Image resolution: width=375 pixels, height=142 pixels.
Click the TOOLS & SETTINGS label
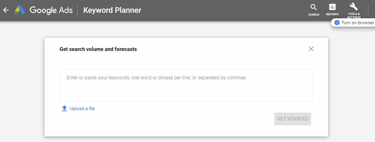coord(354,15)
